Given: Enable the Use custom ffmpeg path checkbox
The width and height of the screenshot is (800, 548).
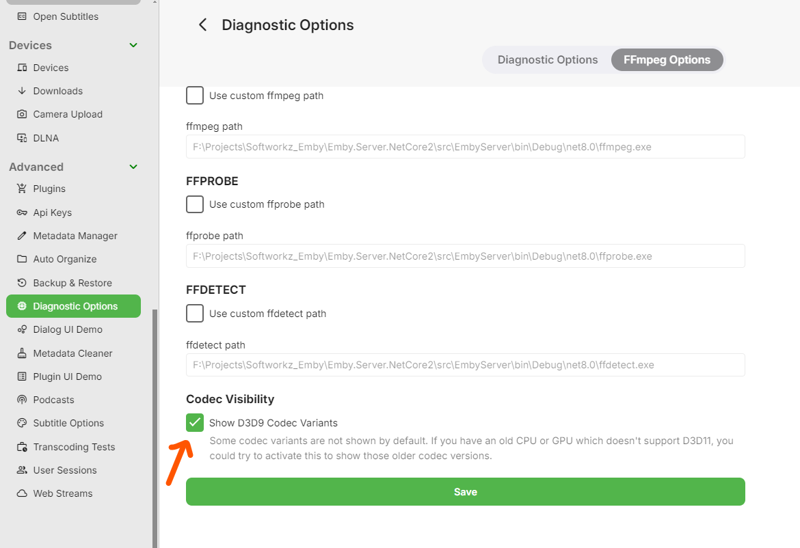Looking at the screenshot, I should 195,95.
